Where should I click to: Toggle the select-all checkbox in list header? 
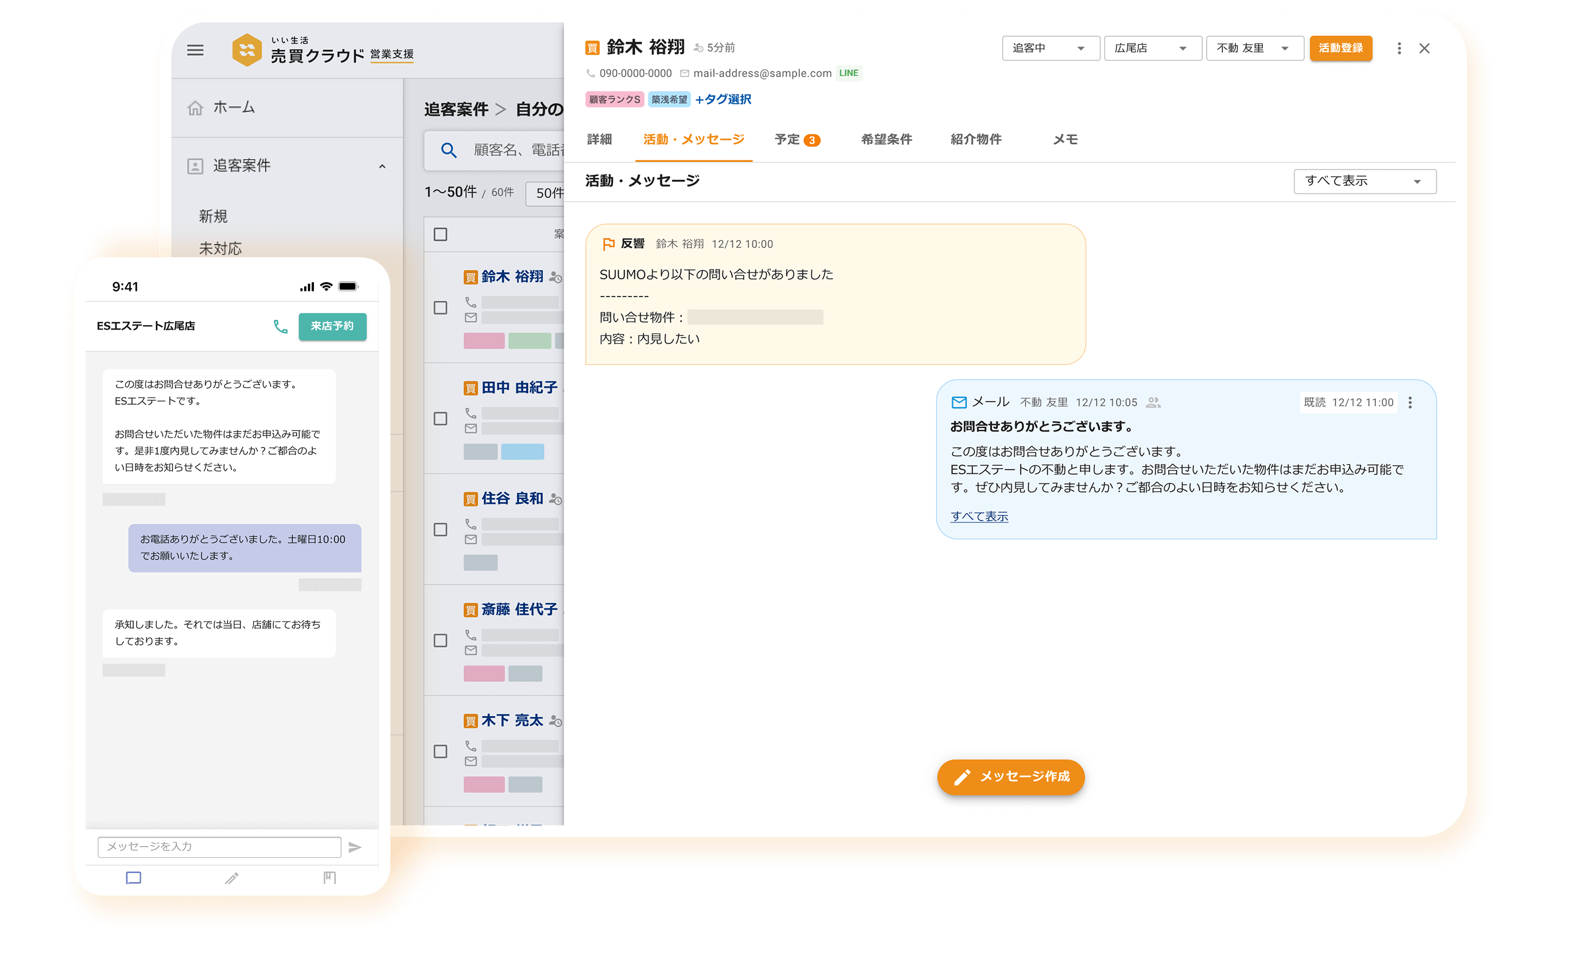click(440, 234)
